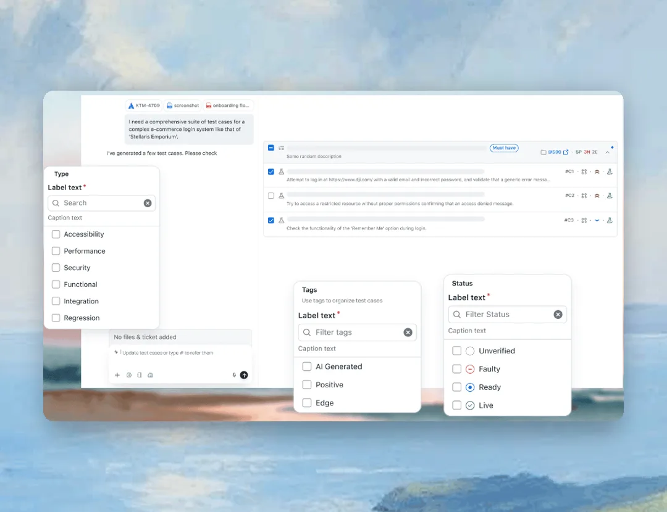This screenshot has width=667, height=512.
Task: Click the 'Must have' badge
Action: (x=504, y=148)
